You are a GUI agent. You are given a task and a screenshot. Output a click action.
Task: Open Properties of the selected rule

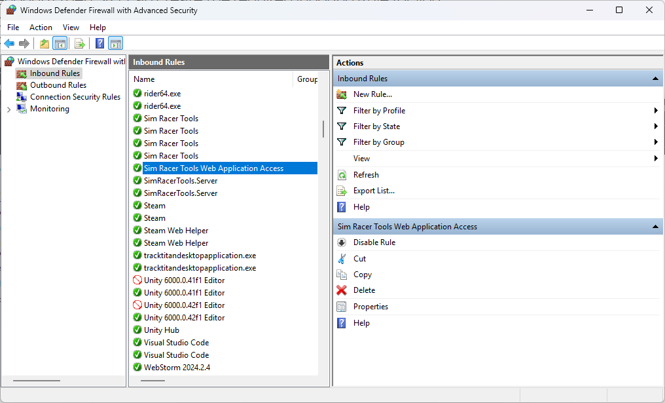coord(370,307)
